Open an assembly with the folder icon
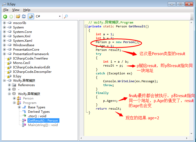Screen dimensions: 196x142 (x=18, y=16)
